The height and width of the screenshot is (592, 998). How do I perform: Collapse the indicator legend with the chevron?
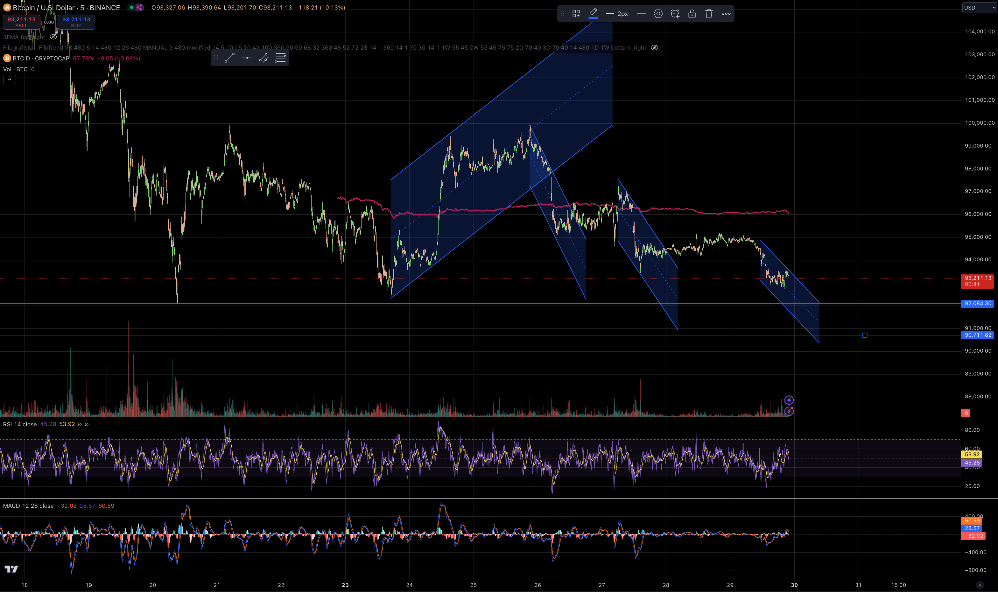[x=10, y=80]
